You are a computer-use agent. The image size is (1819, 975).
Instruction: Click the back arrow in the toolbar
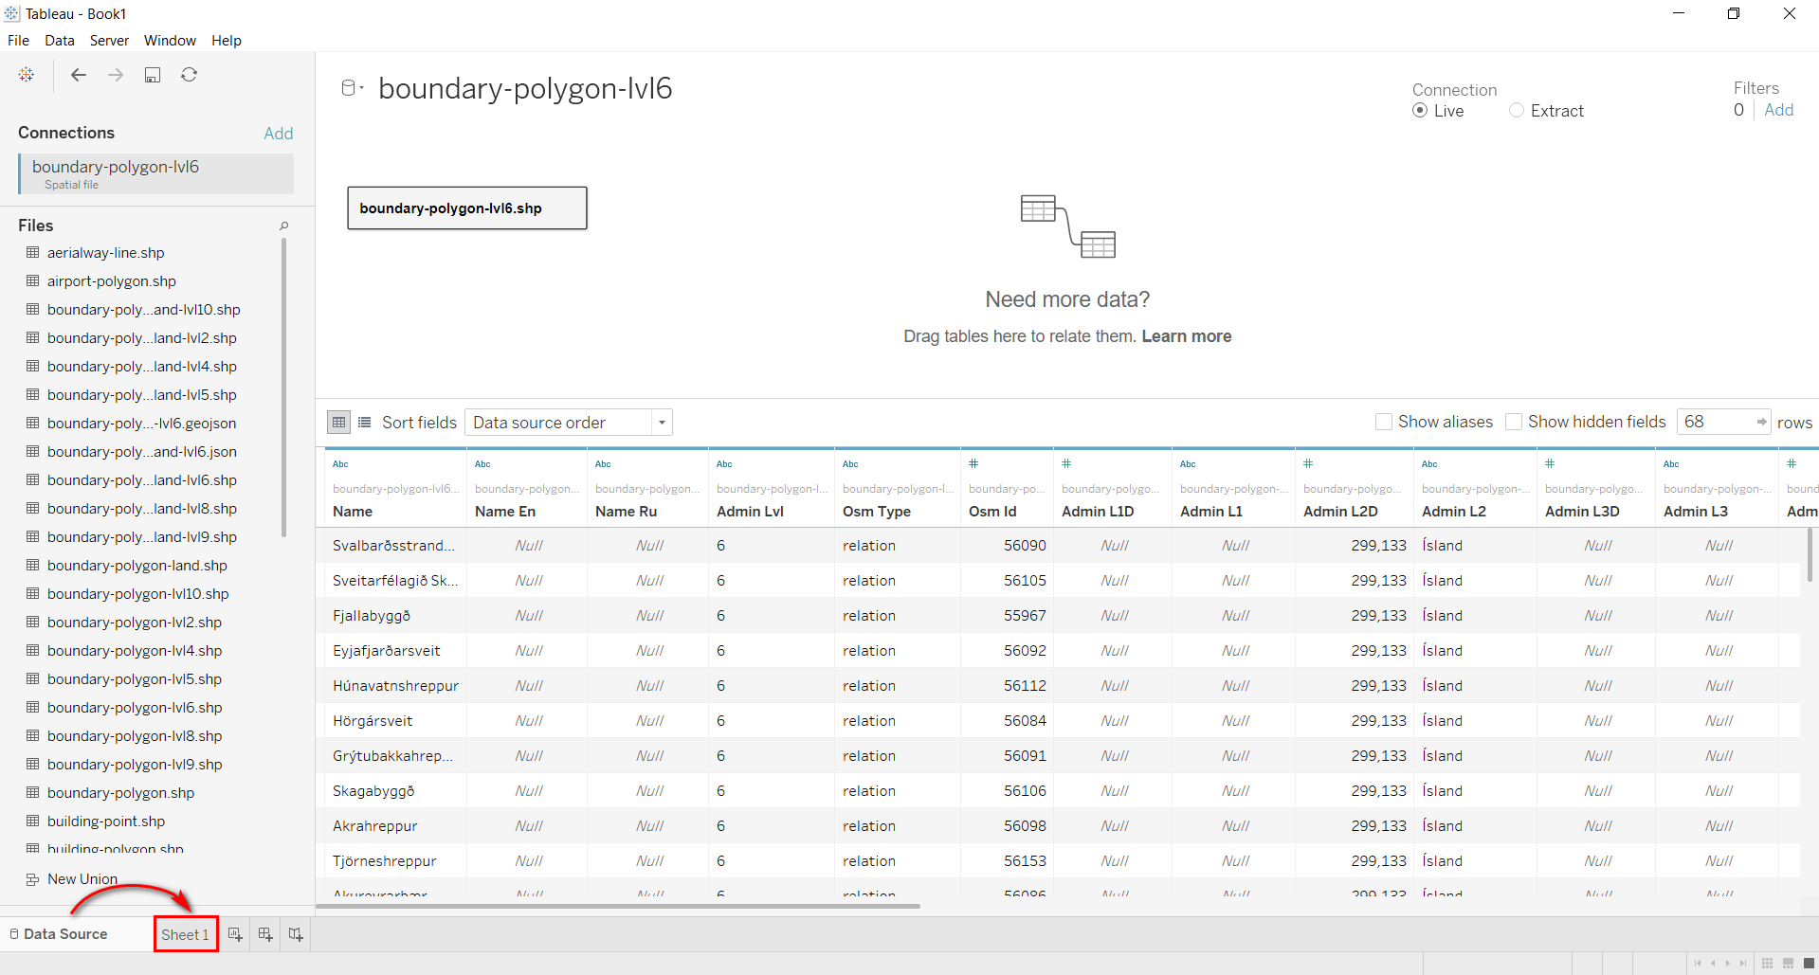click(79, 75)
